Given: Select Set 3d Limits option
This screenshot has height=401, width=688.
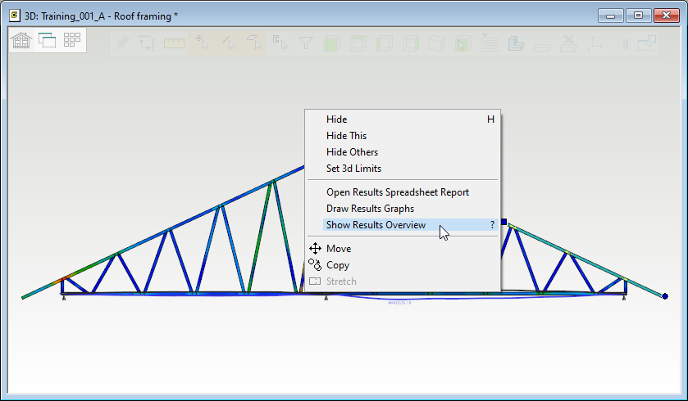Looking at the screenshot, I should 353,169.
